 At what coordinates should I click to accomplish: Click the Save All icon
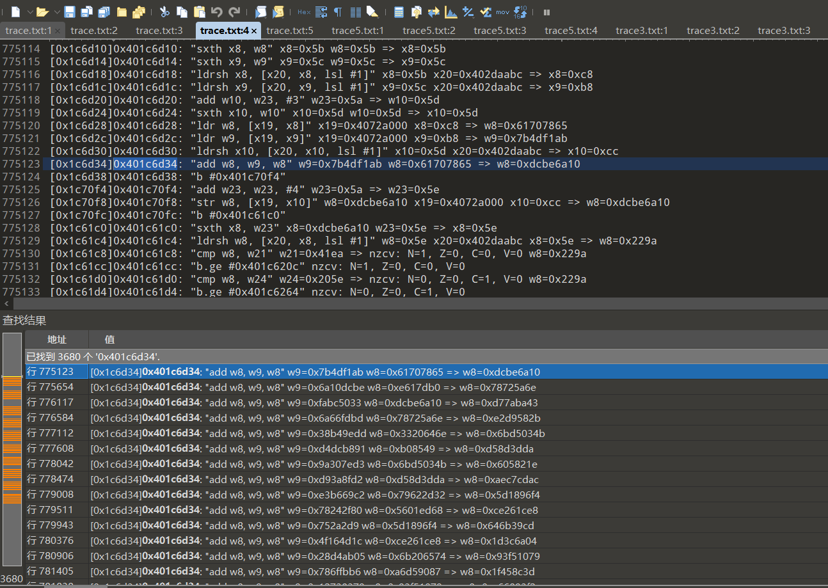point(104,12)
